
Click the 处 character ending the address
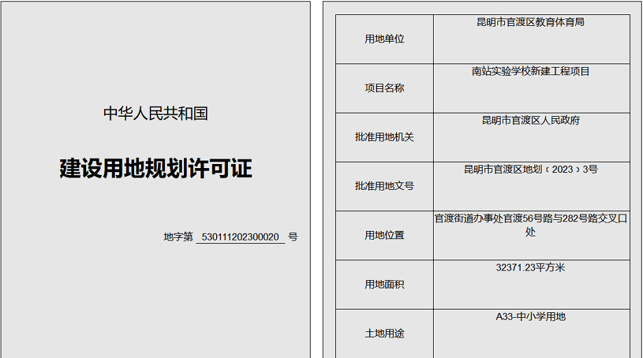point(530,232)
